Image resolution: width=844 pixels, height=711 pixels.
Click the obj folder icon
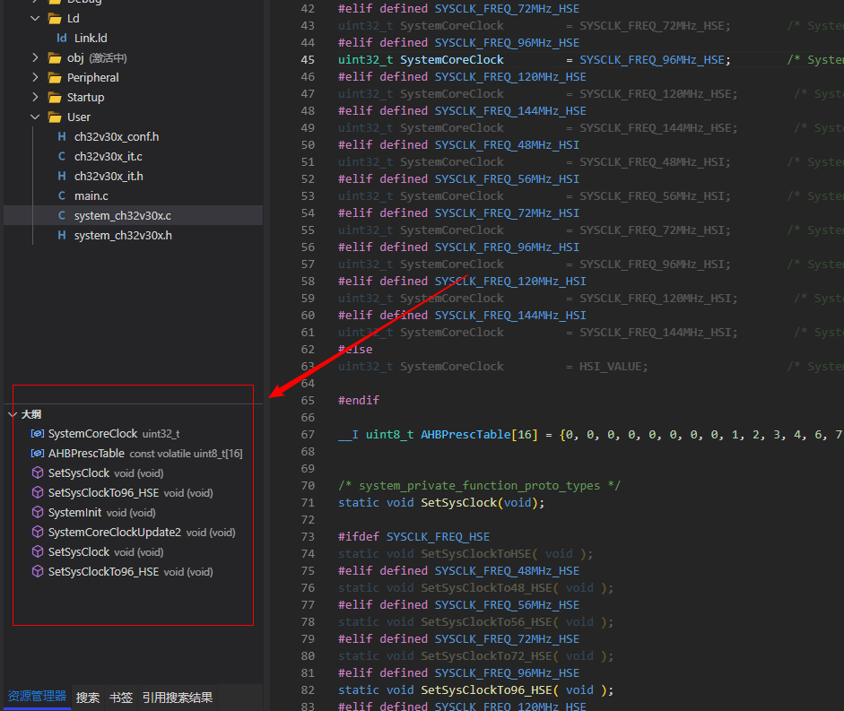[55, 58]
